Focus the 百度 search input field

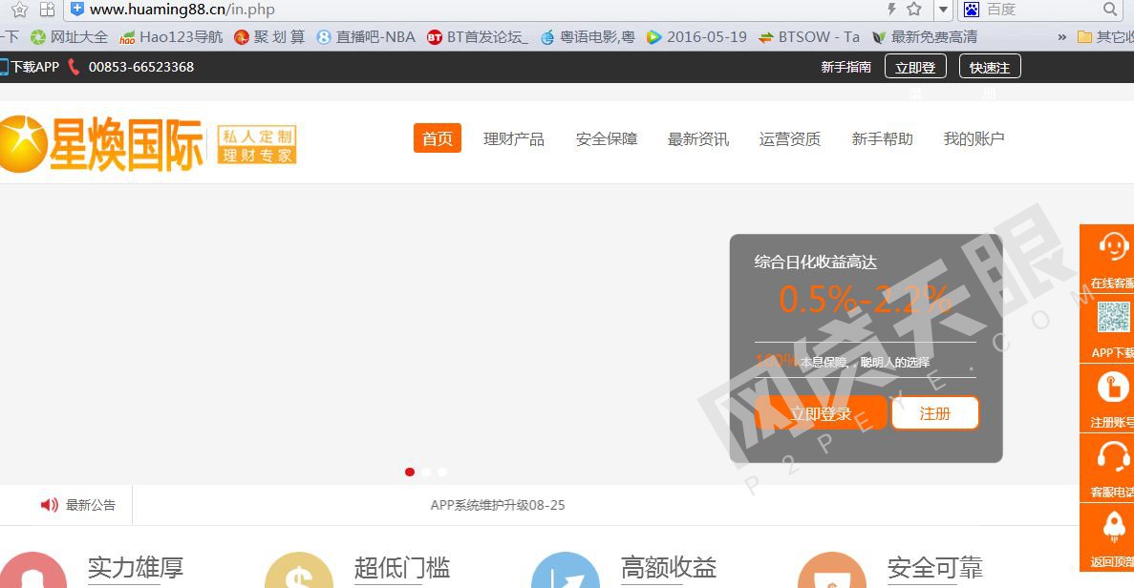(x=1041, y=10)
